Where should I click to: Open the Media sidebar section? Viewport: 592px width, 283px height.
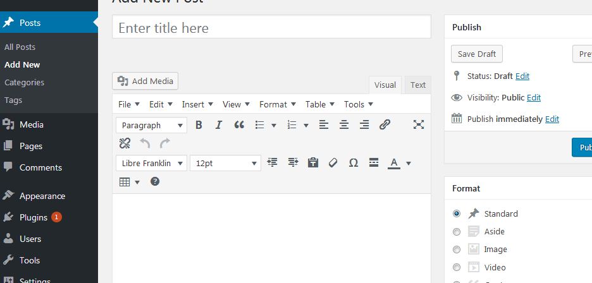point(32,124)
